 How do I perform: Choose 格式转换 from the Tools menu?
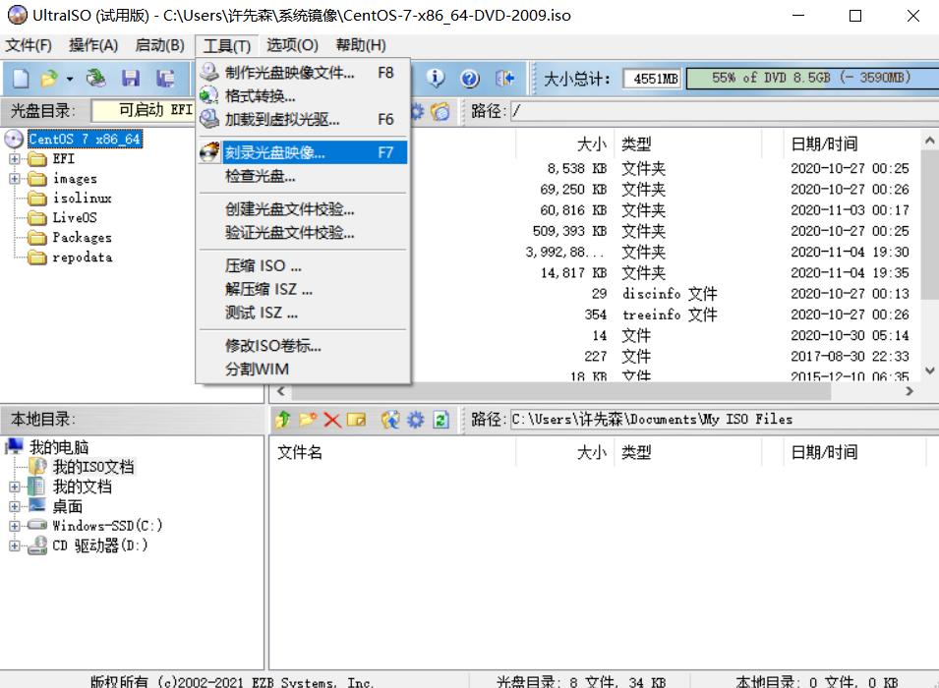coord(303,95)
